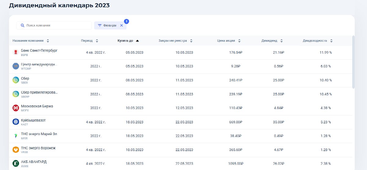
Task: Click ticker text BSPB
Action: click(x=24, y=55)
